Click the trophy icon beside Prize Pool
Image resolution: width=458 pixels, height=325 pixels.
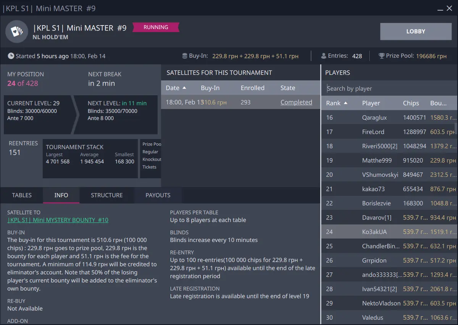[381, 56]
